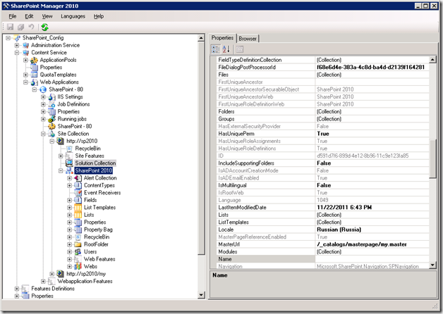The height and width of the screenshot is (314, 443).
Task: Click the Running jobs node icon
Action: click(x=51, y=119)
